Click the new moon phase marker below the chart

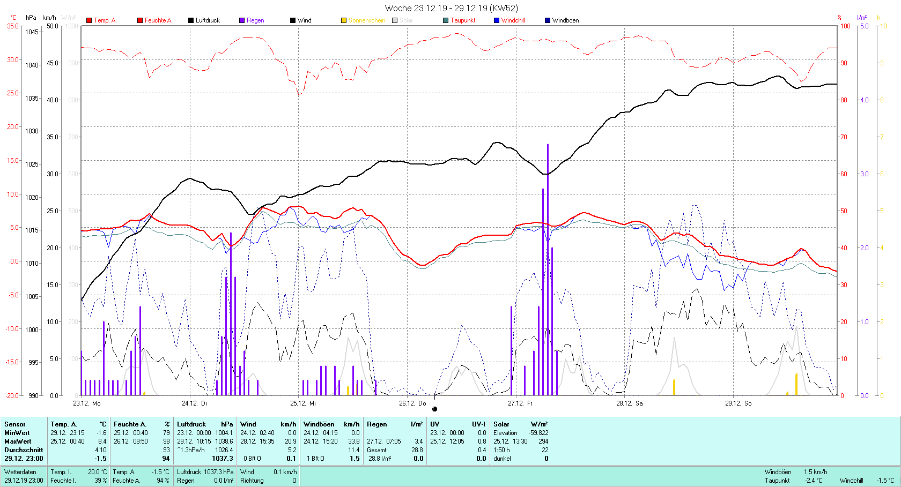click(x=434, y=409)
